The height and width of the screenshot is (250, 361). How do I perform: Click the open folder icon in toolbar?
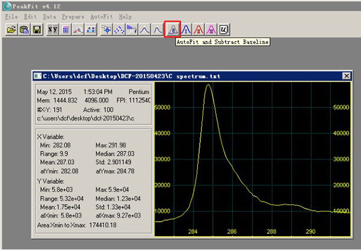[11, 28]
